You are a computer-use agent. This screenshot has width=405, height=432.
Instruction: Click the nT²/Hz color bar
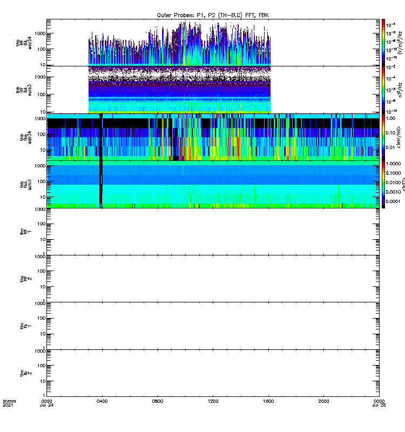[x=383, y=90]
